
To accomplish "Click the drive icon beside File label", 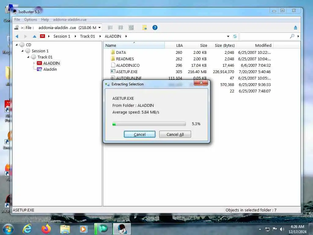I will click(x=17, y=28).
